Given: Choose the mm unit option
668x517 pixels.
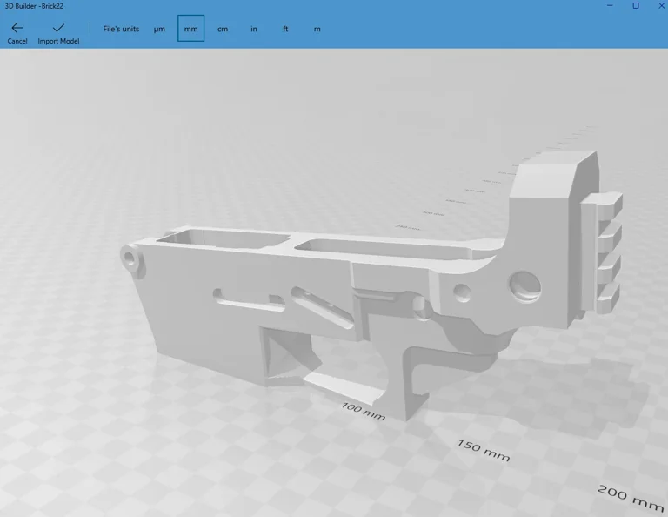Looking at the screenshot, I should pyautogui.click(x=190, y=29).
